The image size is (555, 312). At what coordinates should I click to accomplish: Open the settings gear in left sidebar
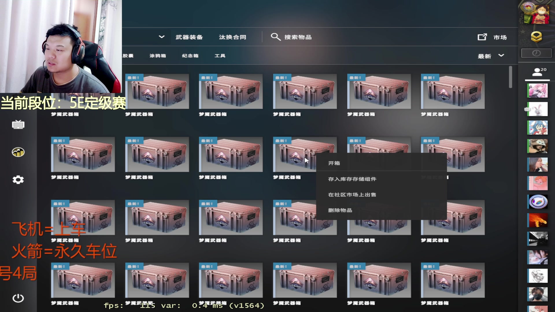18,180
